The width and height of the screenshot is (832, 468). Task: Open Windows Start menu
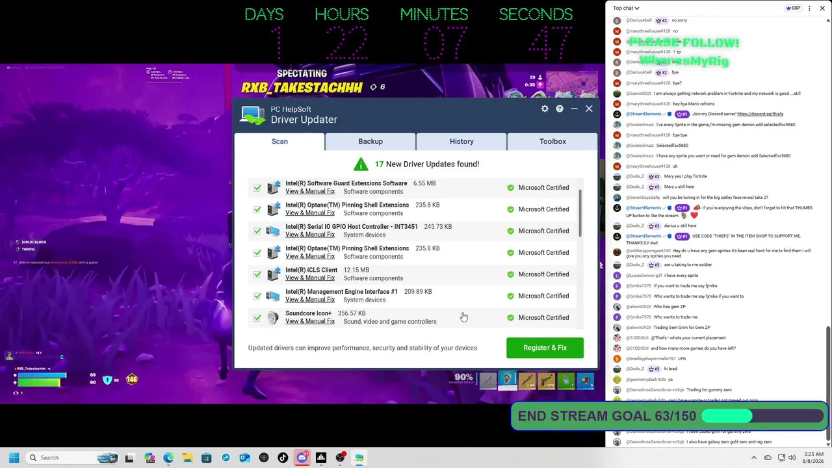click(14, 458)
